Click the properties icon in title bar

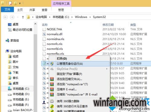(x=10, y=3)
